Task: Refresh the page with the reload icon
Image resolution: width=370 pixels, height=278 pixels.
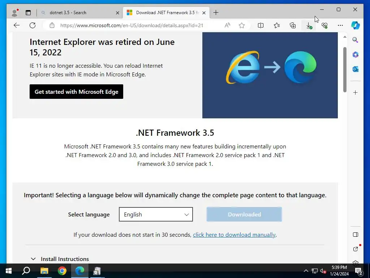Action: (x=33, y=25)
